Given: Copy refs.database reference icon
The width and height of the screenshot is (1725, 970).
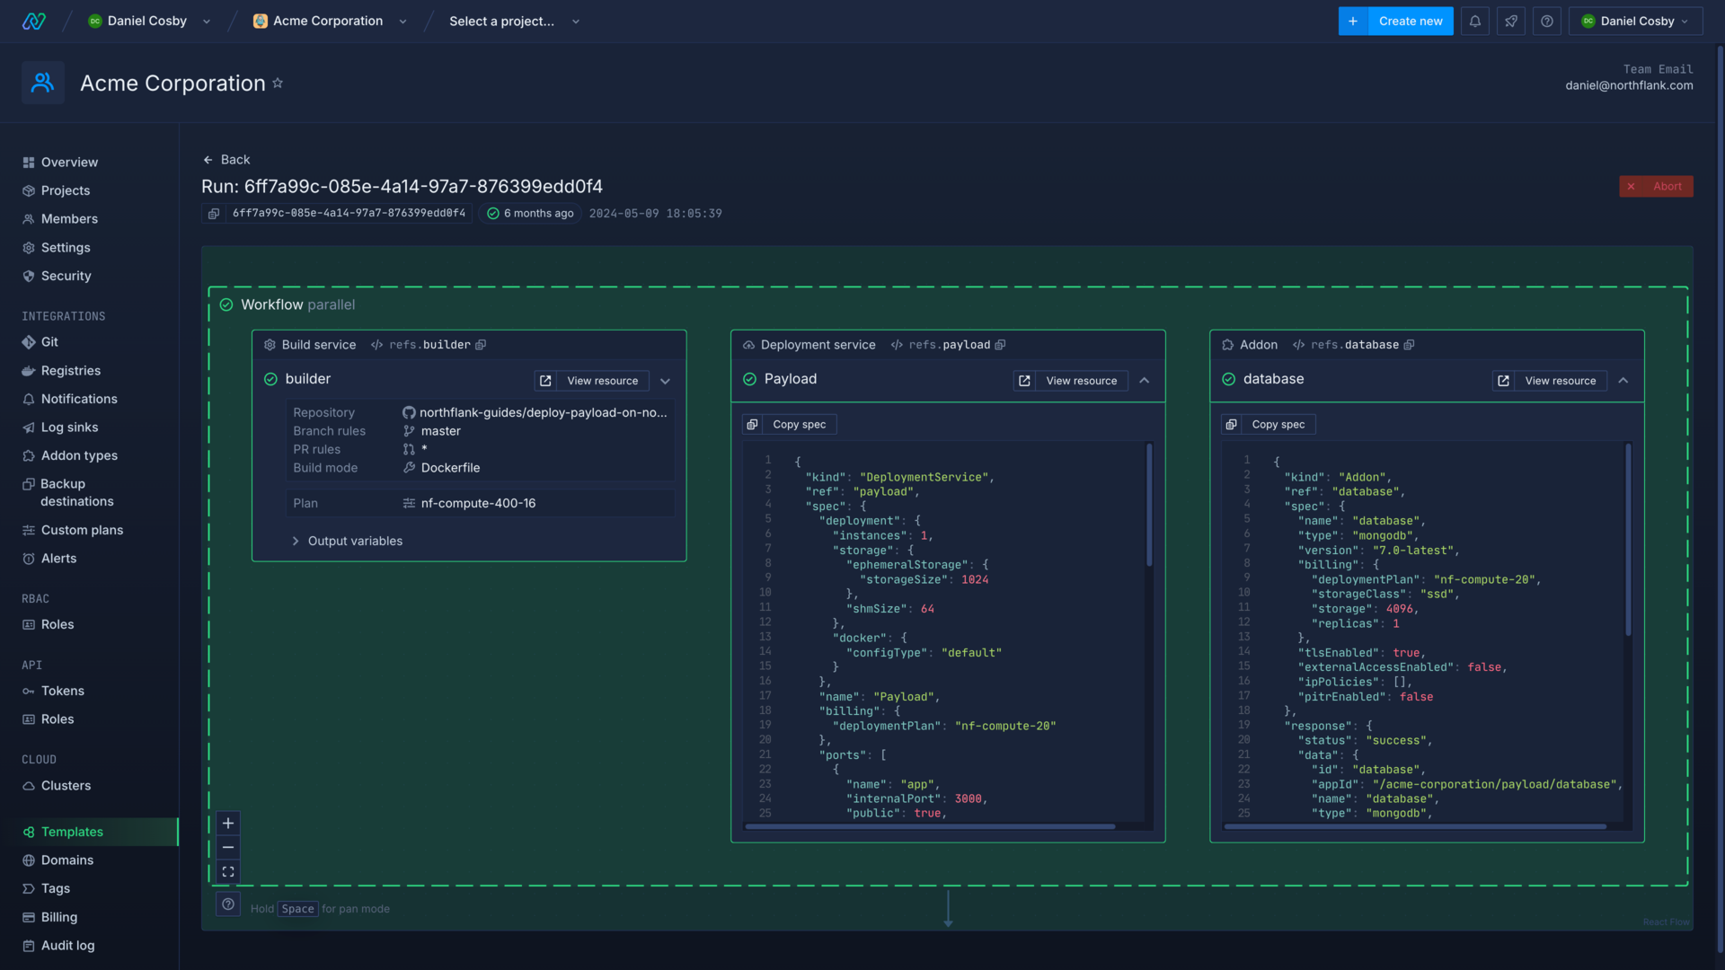Looking at the screenshot, I should [1409, 345].
